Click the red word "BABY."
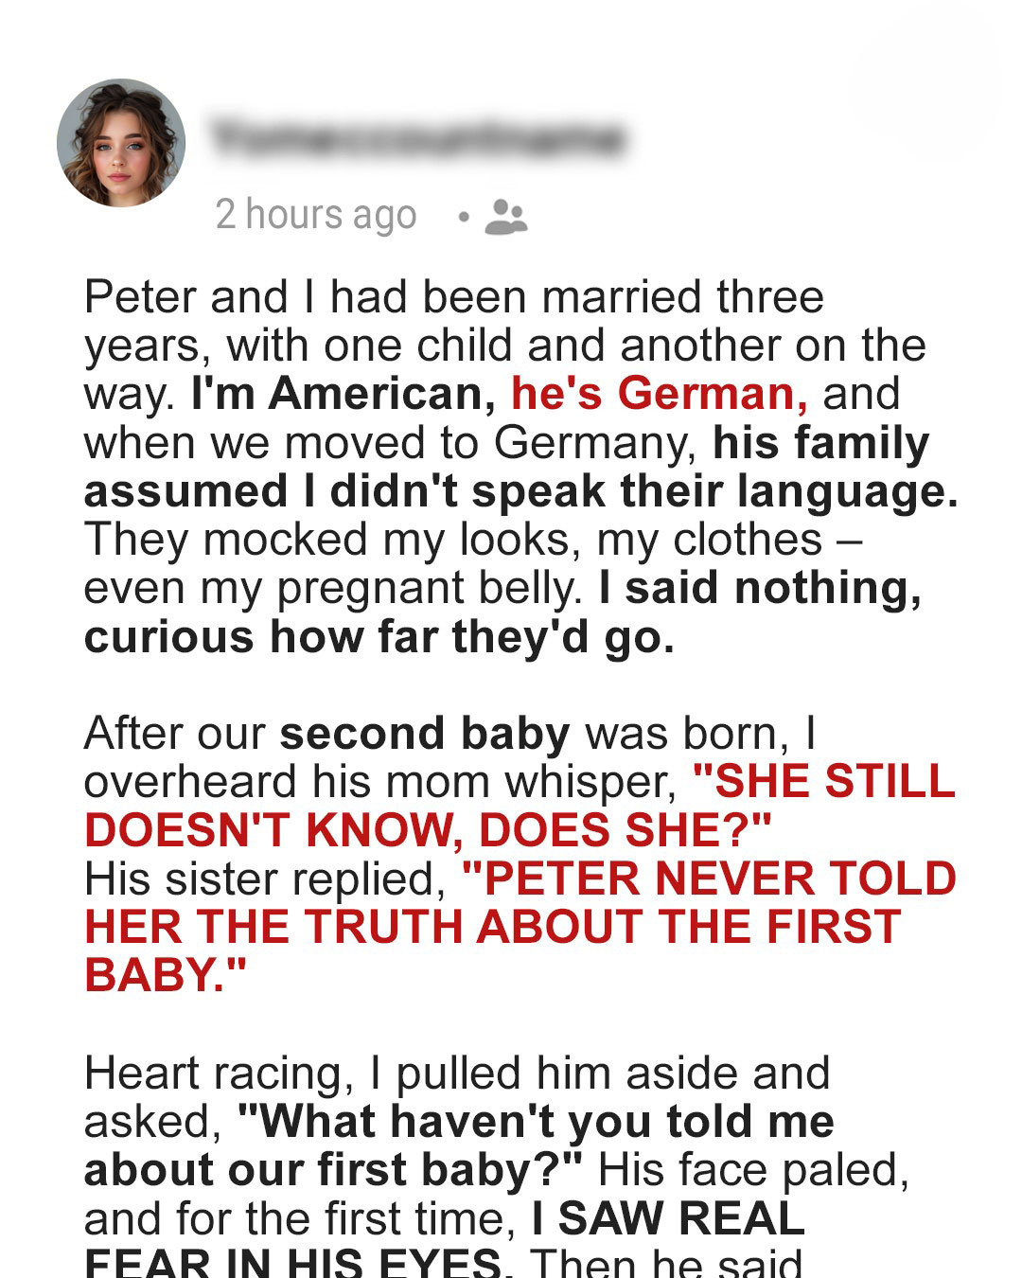1022x1278 pixels. (166, 975)
